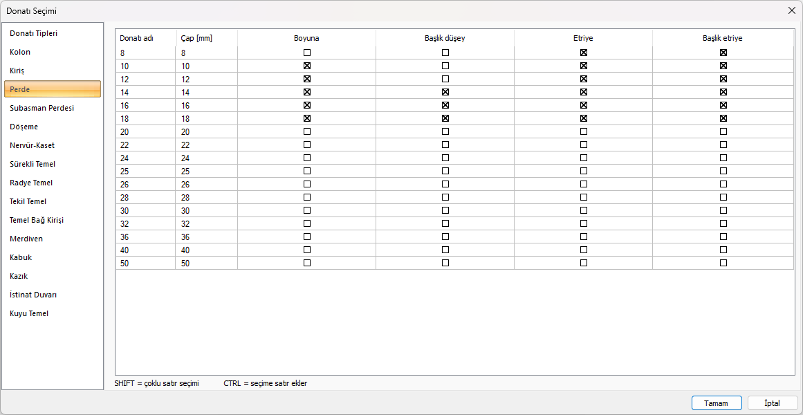This screenshot has width=803, height=415.
Task: Cancel with the İptal button
Action: 773,403
